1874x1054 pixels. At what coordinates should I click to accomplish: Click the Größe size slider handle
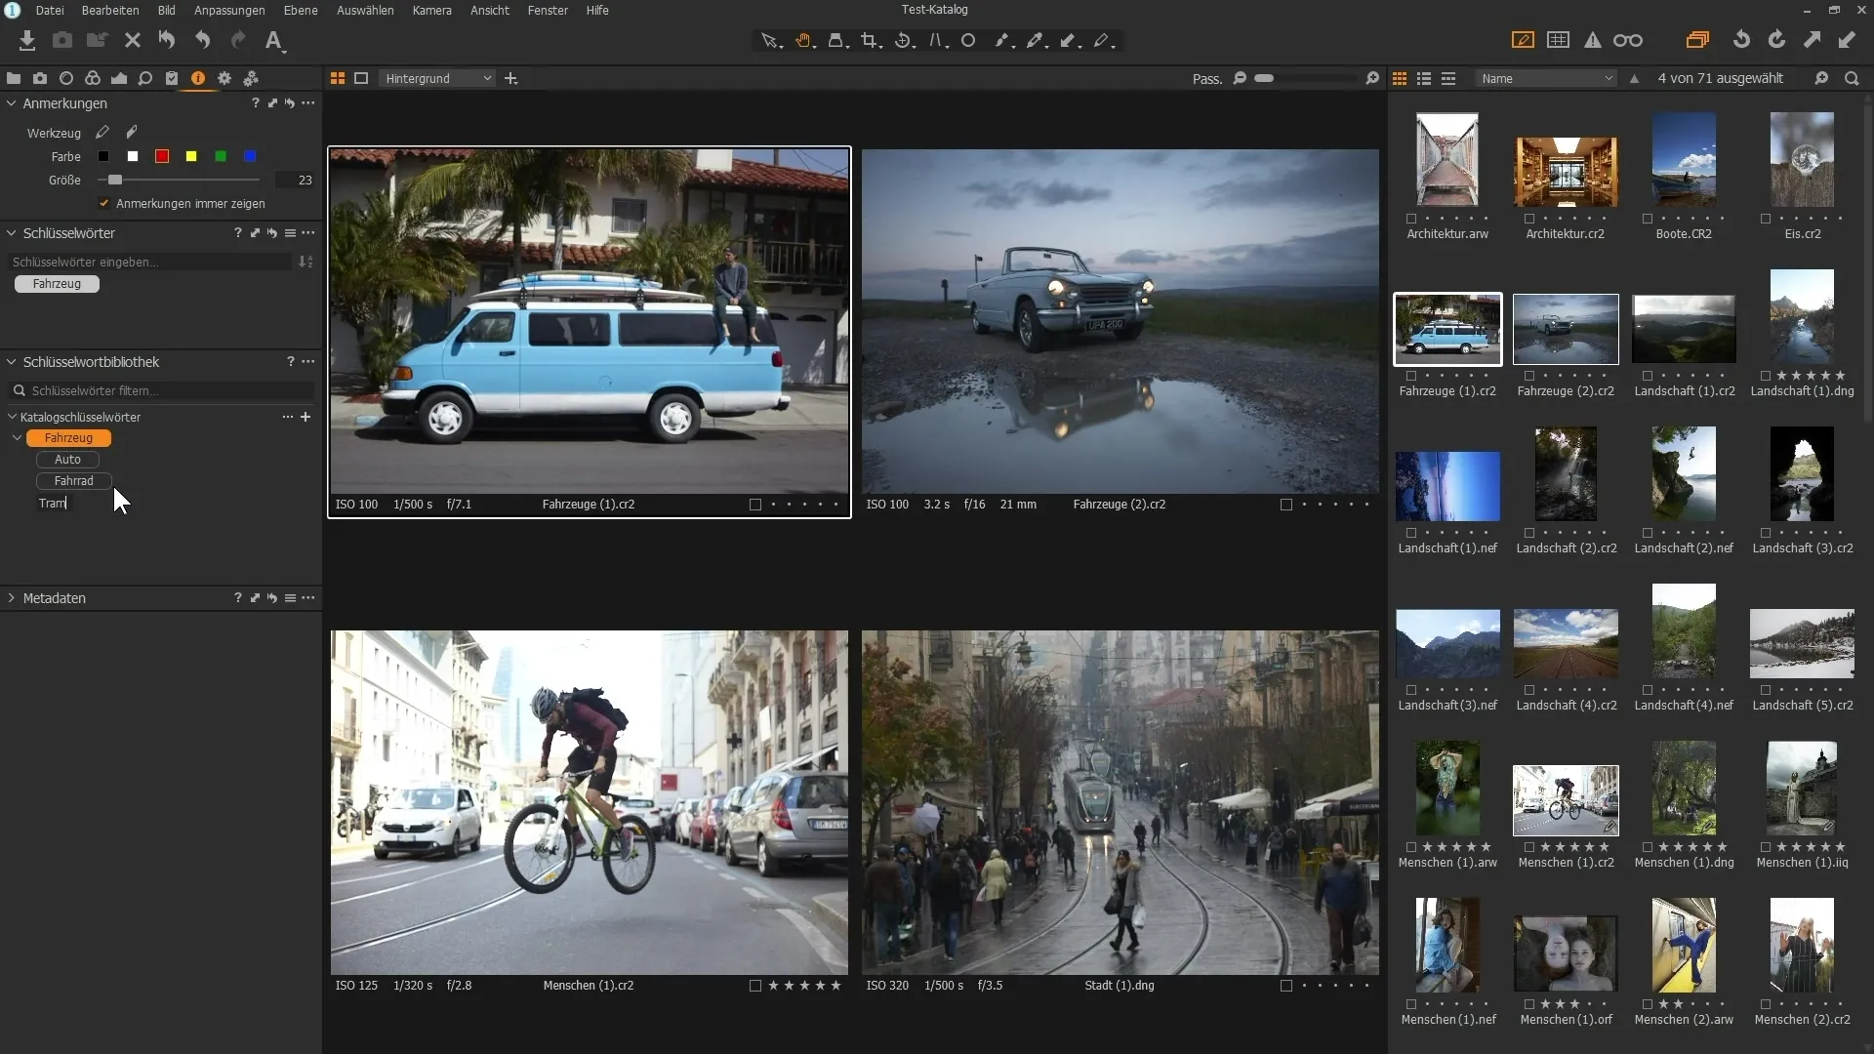(115, 180)
